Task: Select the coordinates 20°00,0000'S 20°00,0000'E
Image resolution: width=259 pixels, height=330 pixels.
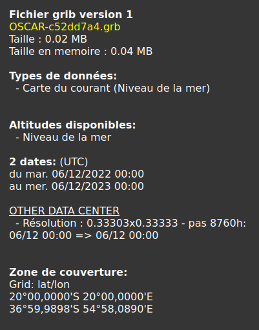Action: (x=81, y=297)
